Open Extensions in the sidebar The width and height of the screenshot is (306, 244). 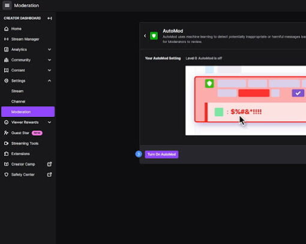(x=28, y=154)
